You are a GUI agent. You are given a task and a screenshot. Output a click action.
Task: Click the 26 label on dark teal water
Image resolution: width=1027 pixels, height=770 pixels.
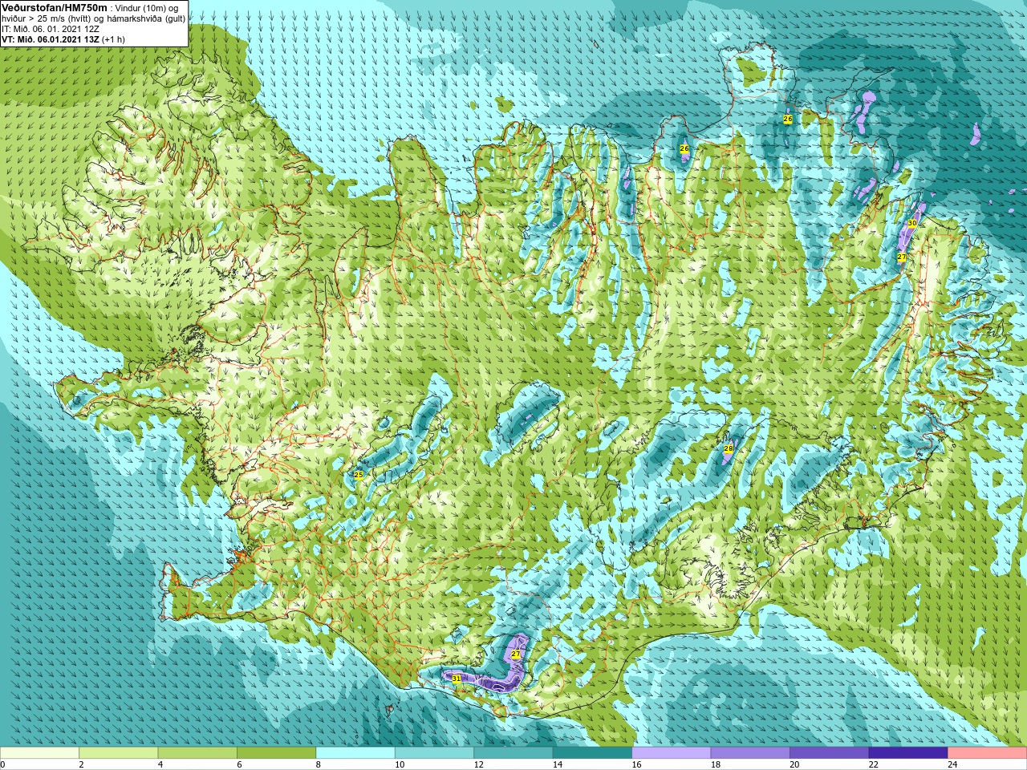788,119
